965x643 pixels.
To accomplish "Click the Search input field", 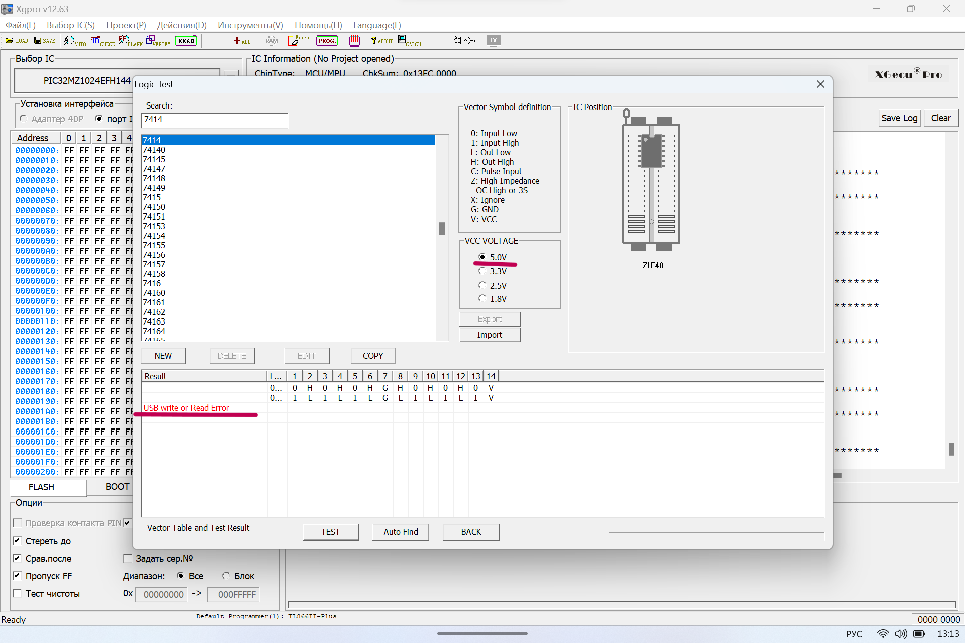I will [215, 120].
